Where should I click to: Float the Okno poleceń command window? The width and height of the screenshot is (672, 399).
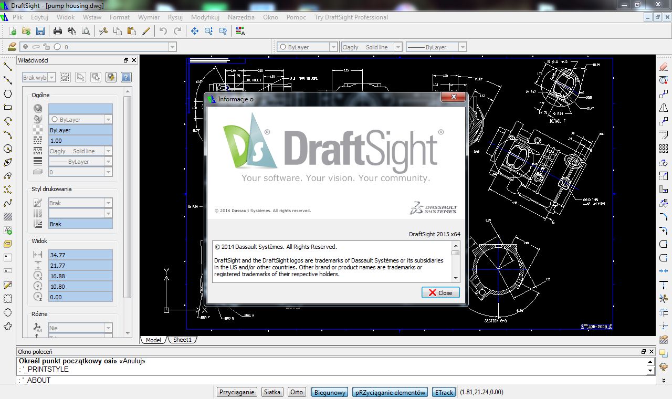pos(644,351)
